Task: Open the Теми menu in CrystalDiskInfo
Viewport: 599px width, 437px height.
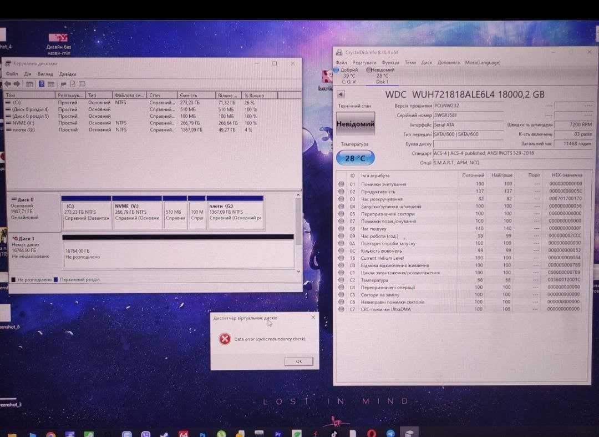Action: 410,62
